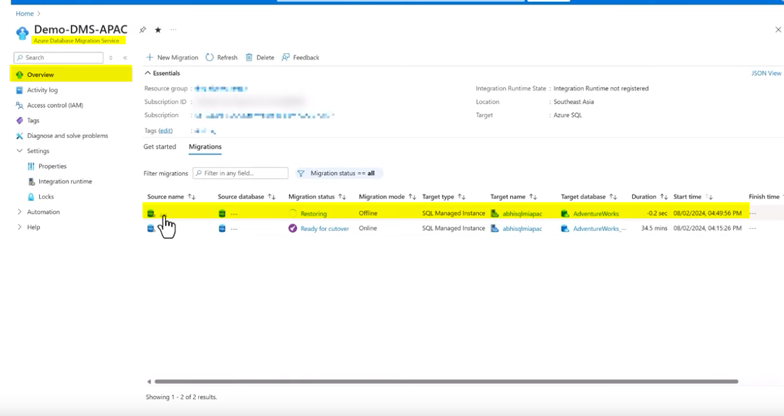
Task: Click the favorite star icon in the header
Action: (x=158, y=30)
